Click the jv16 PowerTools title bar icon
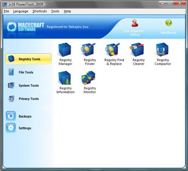 (x=5, y=5)
